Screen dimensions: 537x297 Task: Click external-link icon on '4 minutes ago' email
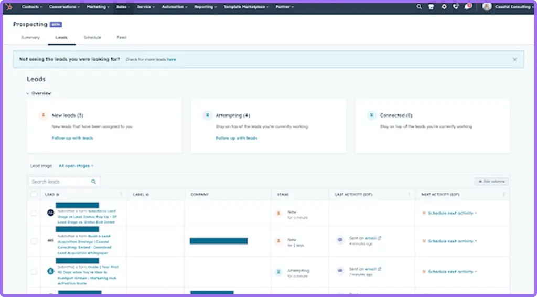coord(380,238)
